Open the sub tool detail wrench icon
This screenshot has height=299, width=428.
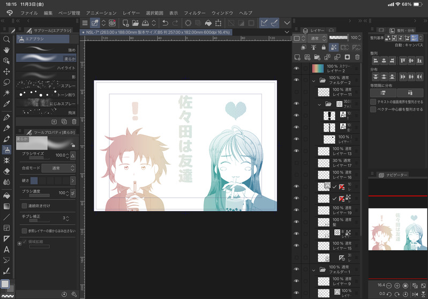click(x=74, y=294)
